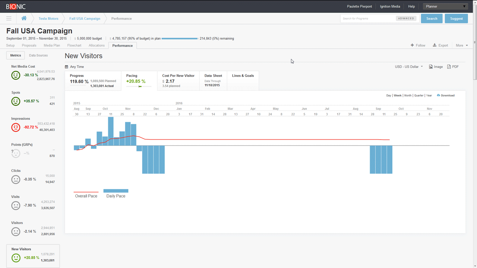Select the Quarter view option
This screenshot has width=477, height=268.
418,95
